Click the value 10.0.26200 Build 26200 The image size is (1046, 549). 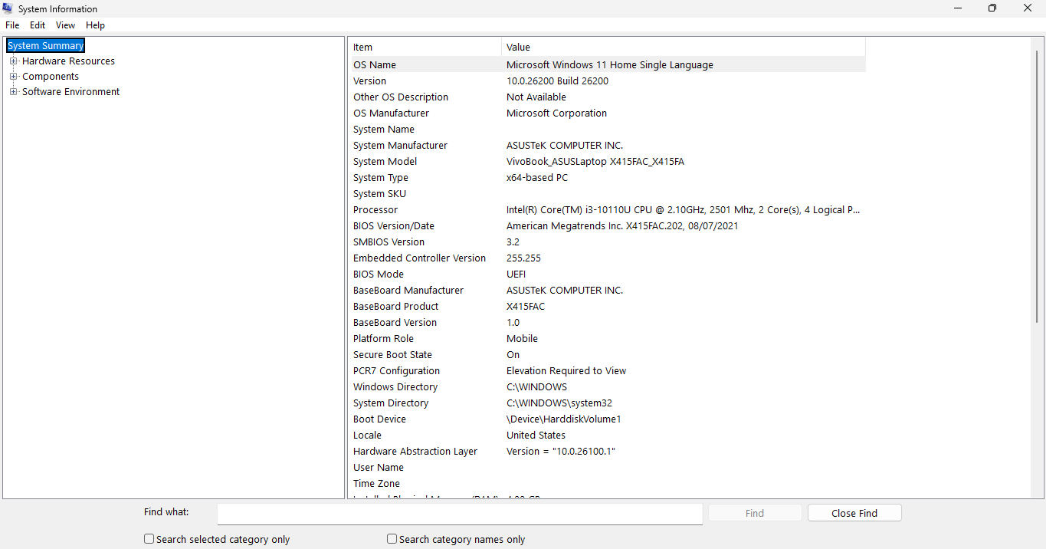pyautogui.click(x=557, y=81)
